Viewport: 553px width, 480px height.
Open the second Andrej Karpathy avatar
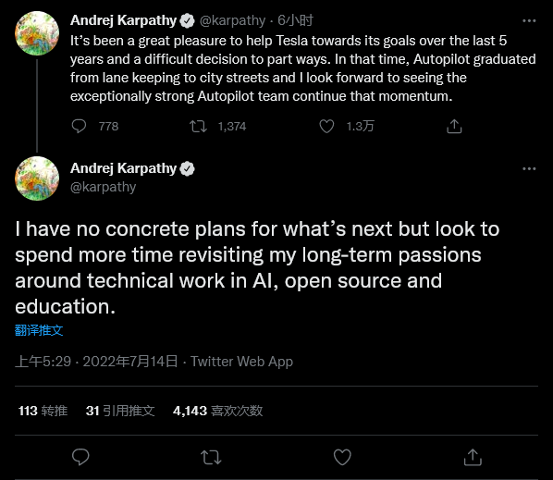37,178
